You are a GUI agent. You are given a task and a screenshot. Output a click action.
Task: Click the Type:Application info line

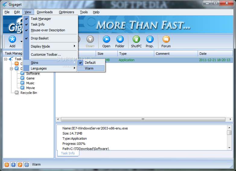tap(75, 138)
